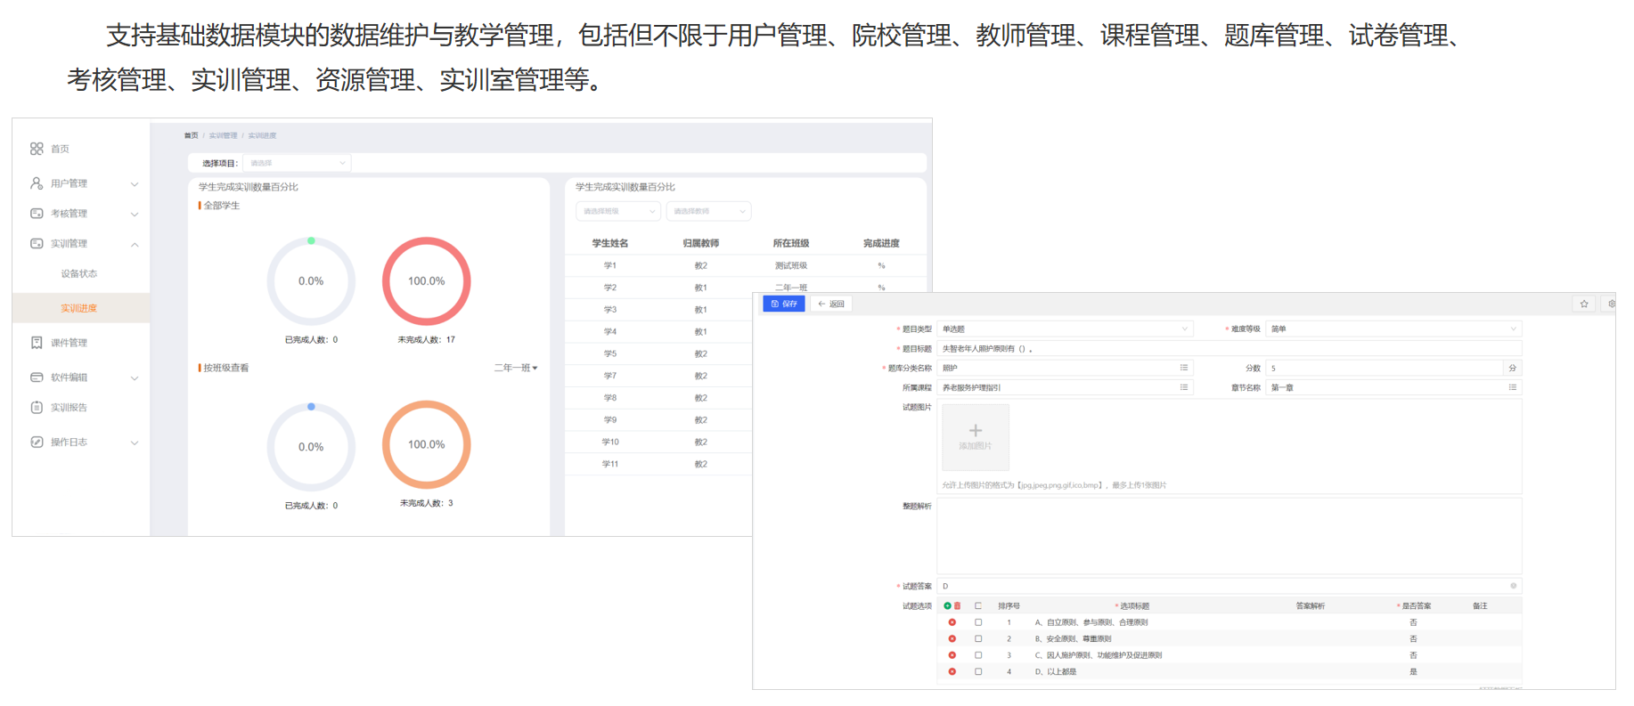Clear the 试题答案 field with the clear icon
This screenshot has height=706, width=1634.
(1513, 586)
